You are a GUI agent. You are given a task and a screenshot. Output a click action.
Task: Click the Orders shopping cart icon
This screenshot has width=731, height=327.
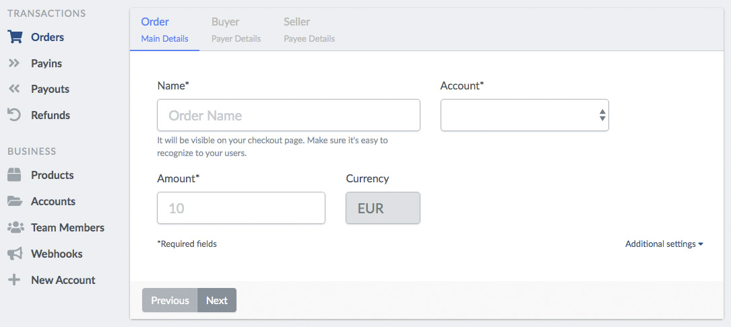tap(15, 37)
